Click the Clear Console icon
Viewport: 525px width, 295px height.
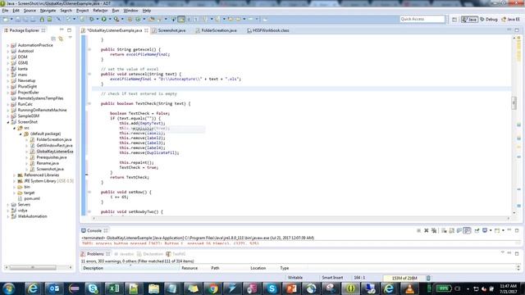click(x=444, y=230)
